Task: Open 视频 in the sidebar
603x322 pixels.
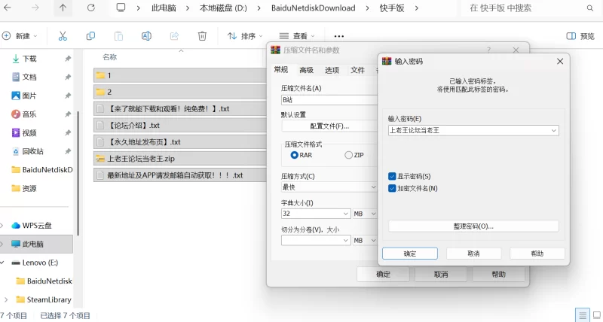Action: pyautogui.click(x=29, y=133)
